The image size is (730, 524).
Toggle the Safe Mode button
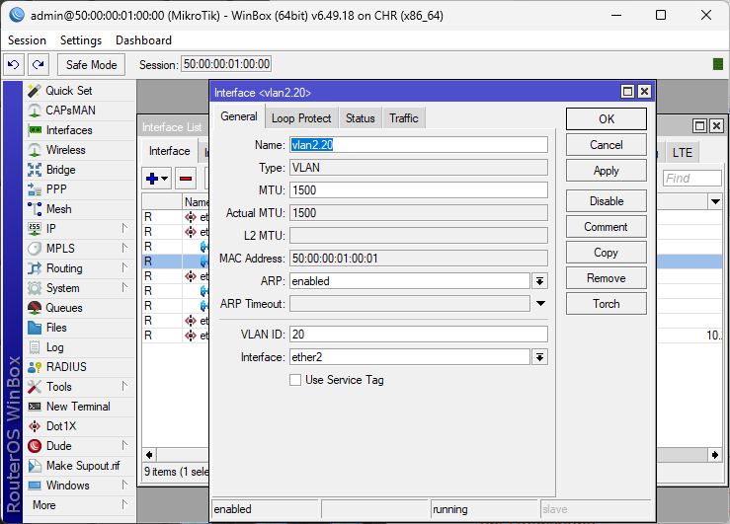(x=91, y=64)
